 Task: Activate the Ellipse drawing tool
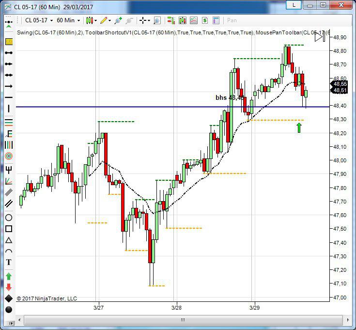point(9,217)
